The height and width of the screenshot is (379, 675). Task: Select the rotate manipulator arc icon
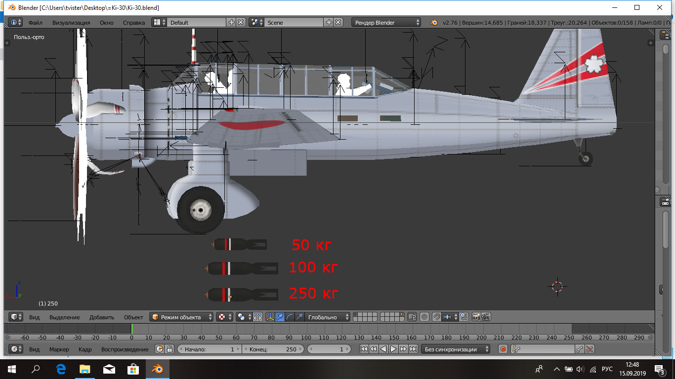(290, 317)
